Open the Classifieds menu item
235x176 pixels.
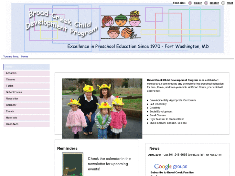(x=27, y=124)
